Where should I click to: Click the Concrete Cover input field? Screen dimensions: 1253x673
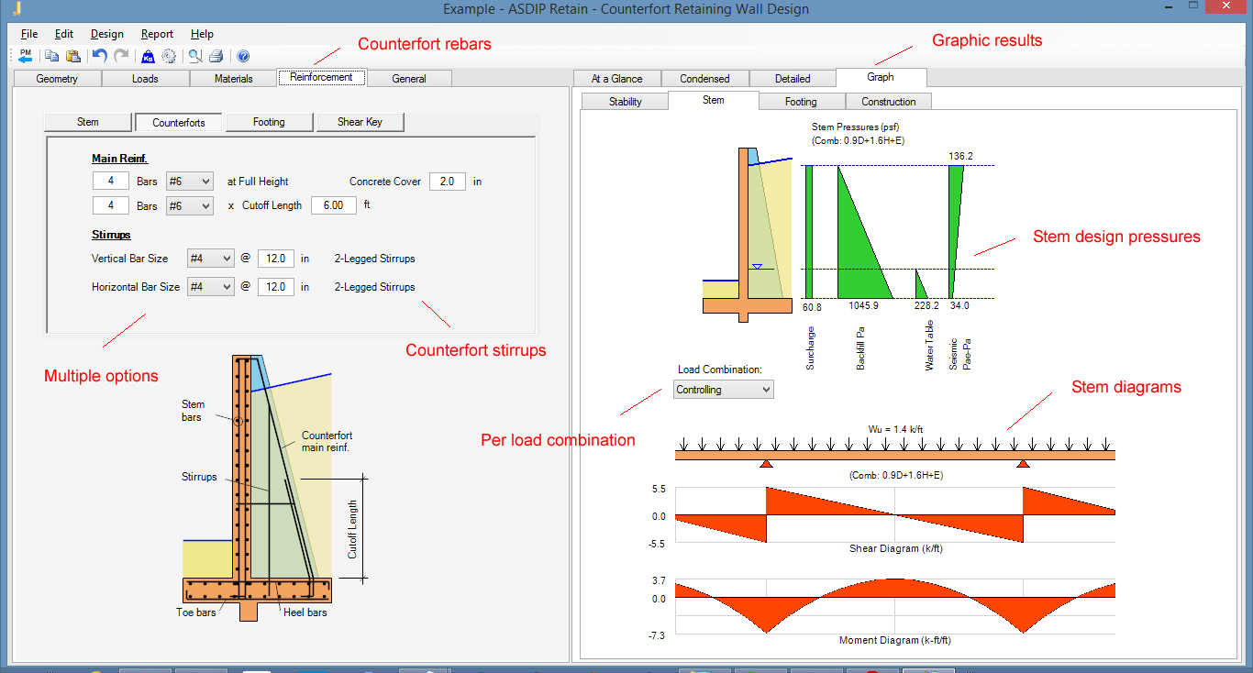pyautogui.click(x=447, y=182)
